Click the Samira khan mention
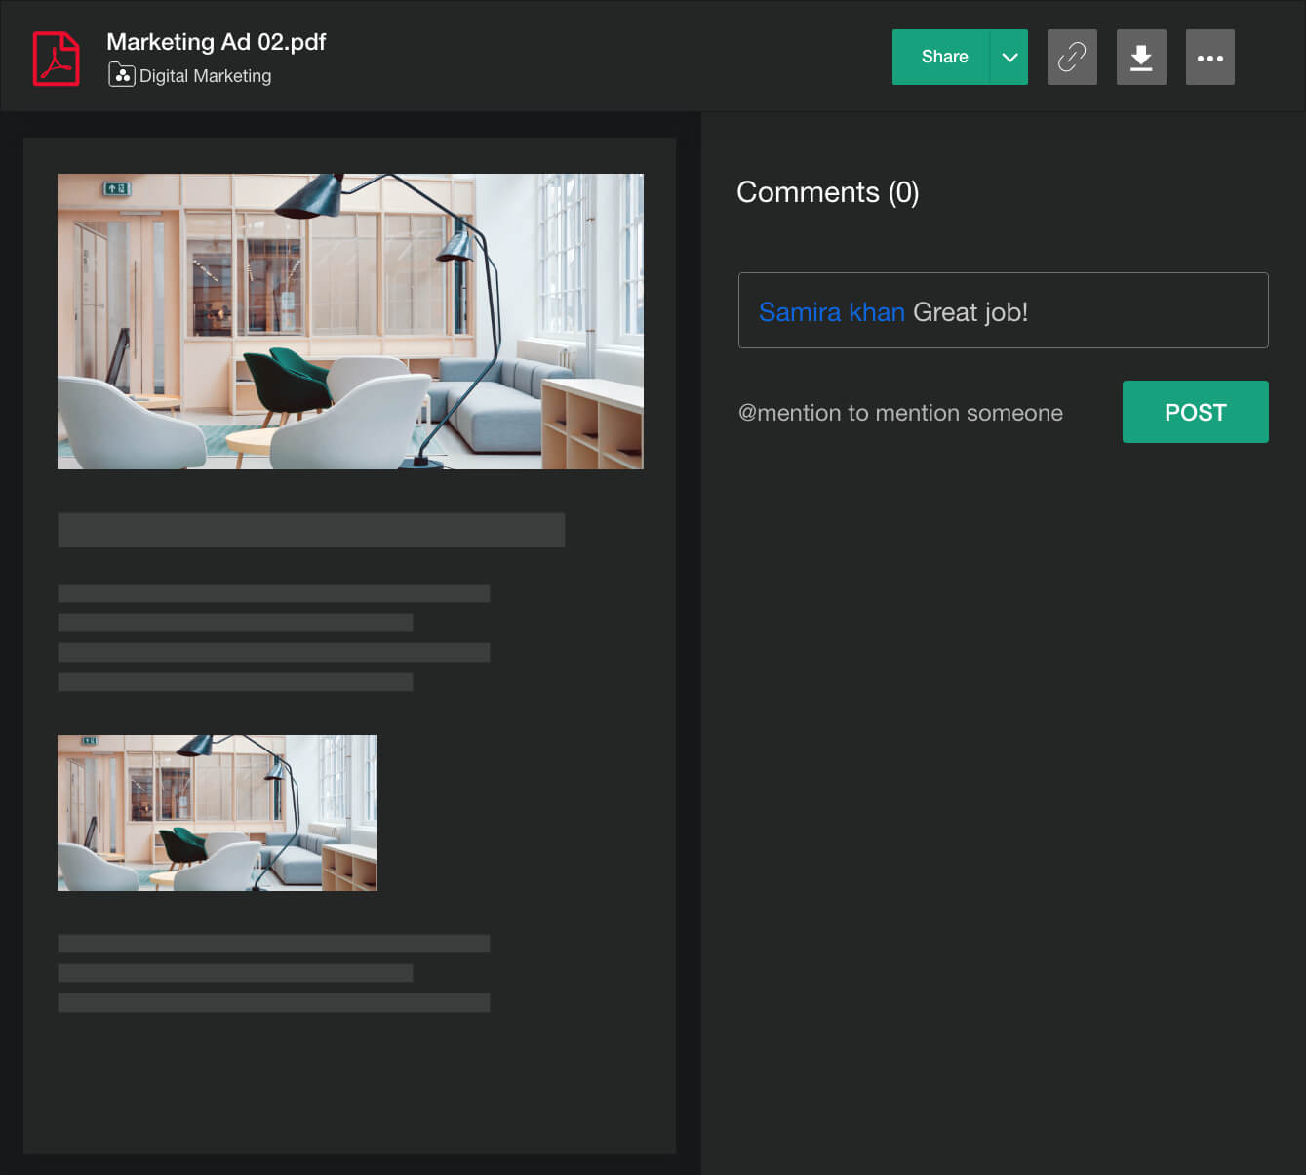This screenshot has width=1306, height=1175. [832, 312]
